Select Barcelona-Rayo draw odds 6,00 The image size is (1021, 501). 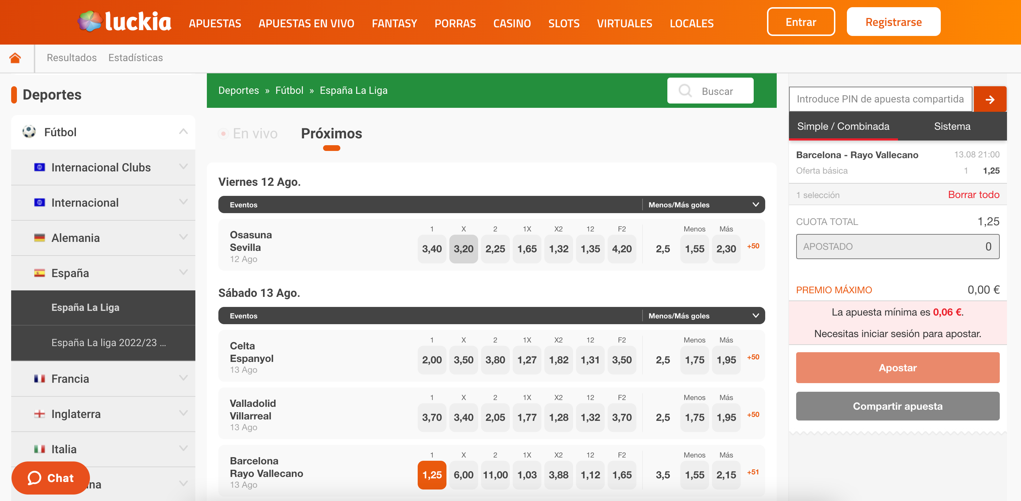(463, 475)
